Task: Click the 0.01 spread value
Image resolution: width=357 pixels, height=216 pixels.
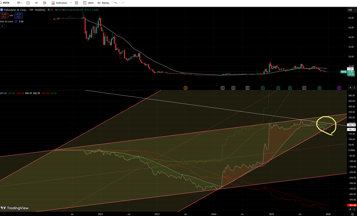Action: [11, 15]
